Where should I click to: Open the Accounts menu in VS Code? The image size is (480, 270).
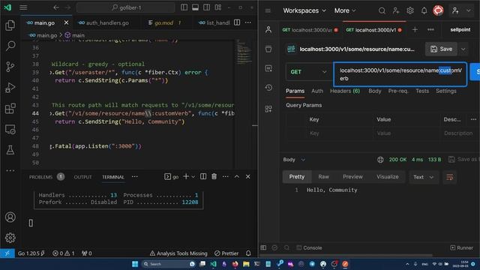[10, 217]
